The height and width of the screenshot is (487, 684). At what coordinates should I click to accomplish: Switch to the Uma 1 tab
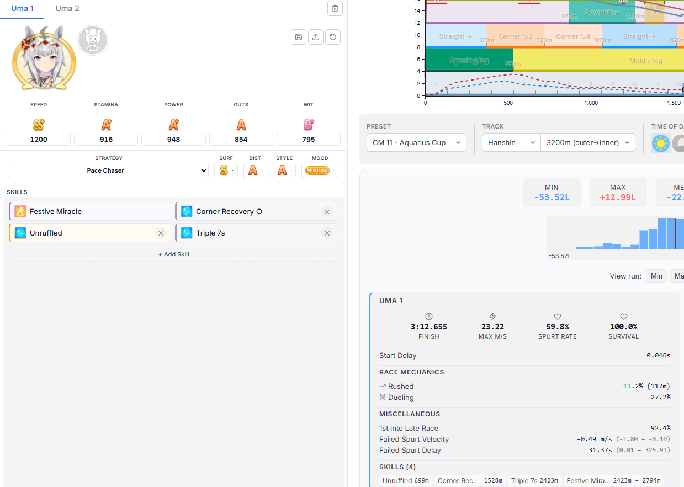click(x=23, y=8)
